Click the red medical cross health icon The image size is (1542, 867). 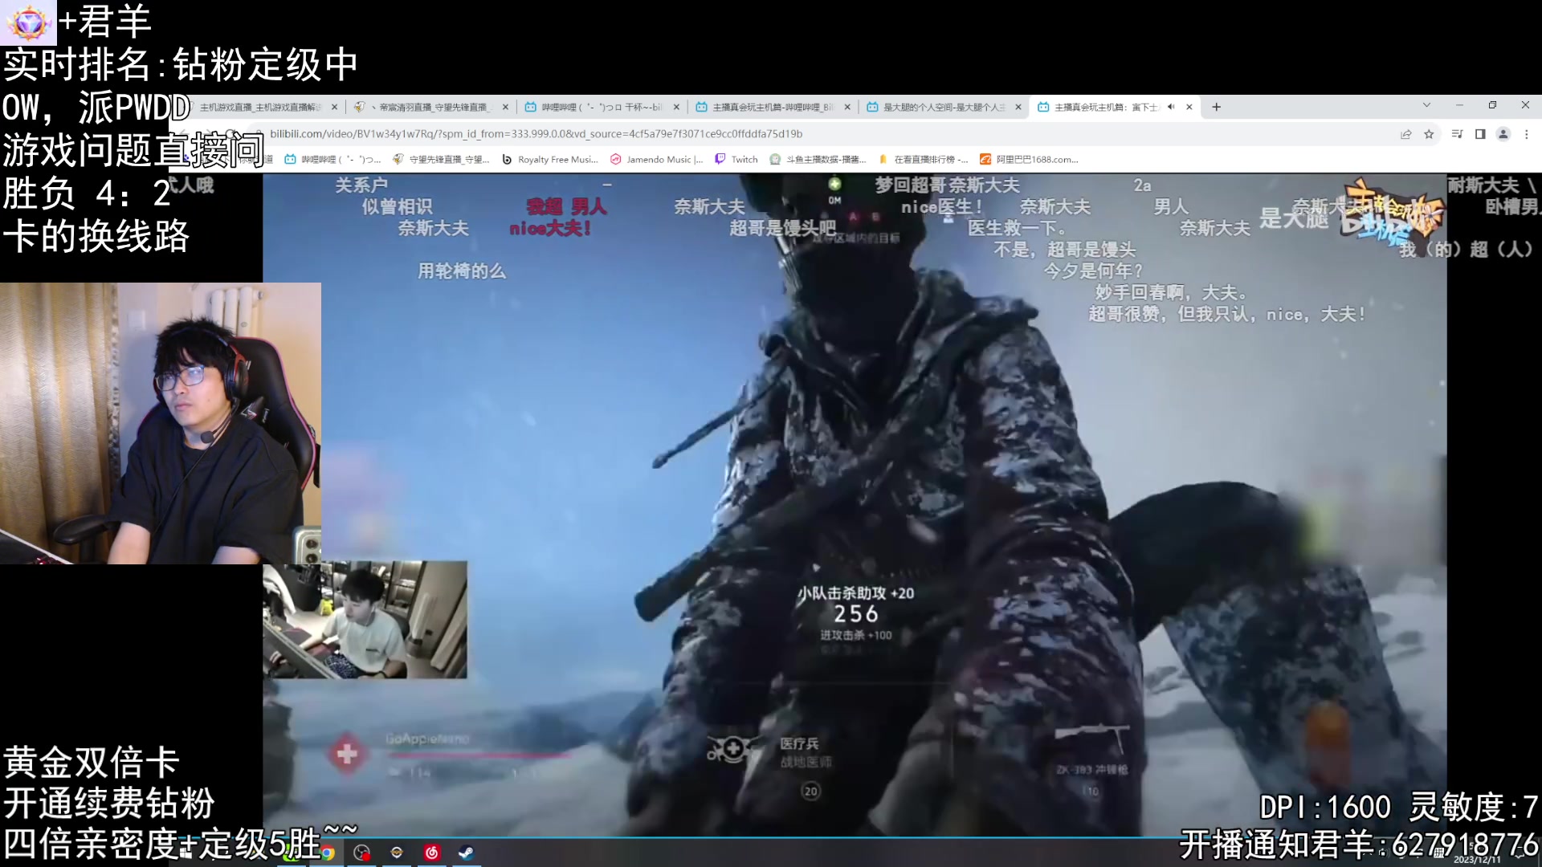(347, 754)
